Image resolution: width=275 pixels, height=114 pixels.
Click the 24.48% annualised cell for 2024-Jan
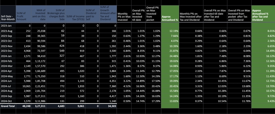pyautogui.click(x=170, y=56)
